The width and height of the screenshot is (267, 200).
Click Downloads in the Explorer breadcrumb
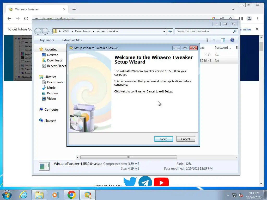point(83,31)
